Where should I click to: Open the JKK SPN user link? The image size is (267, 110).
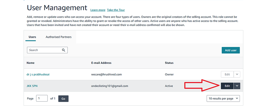coord(32,86)
